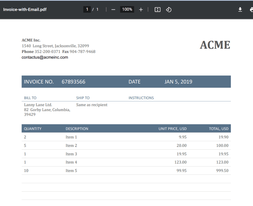The width and height of the screenshot is (253, 206).
Task: Click the Lanny Lane Ltd. billing name
Action: [x=38, y=105]
